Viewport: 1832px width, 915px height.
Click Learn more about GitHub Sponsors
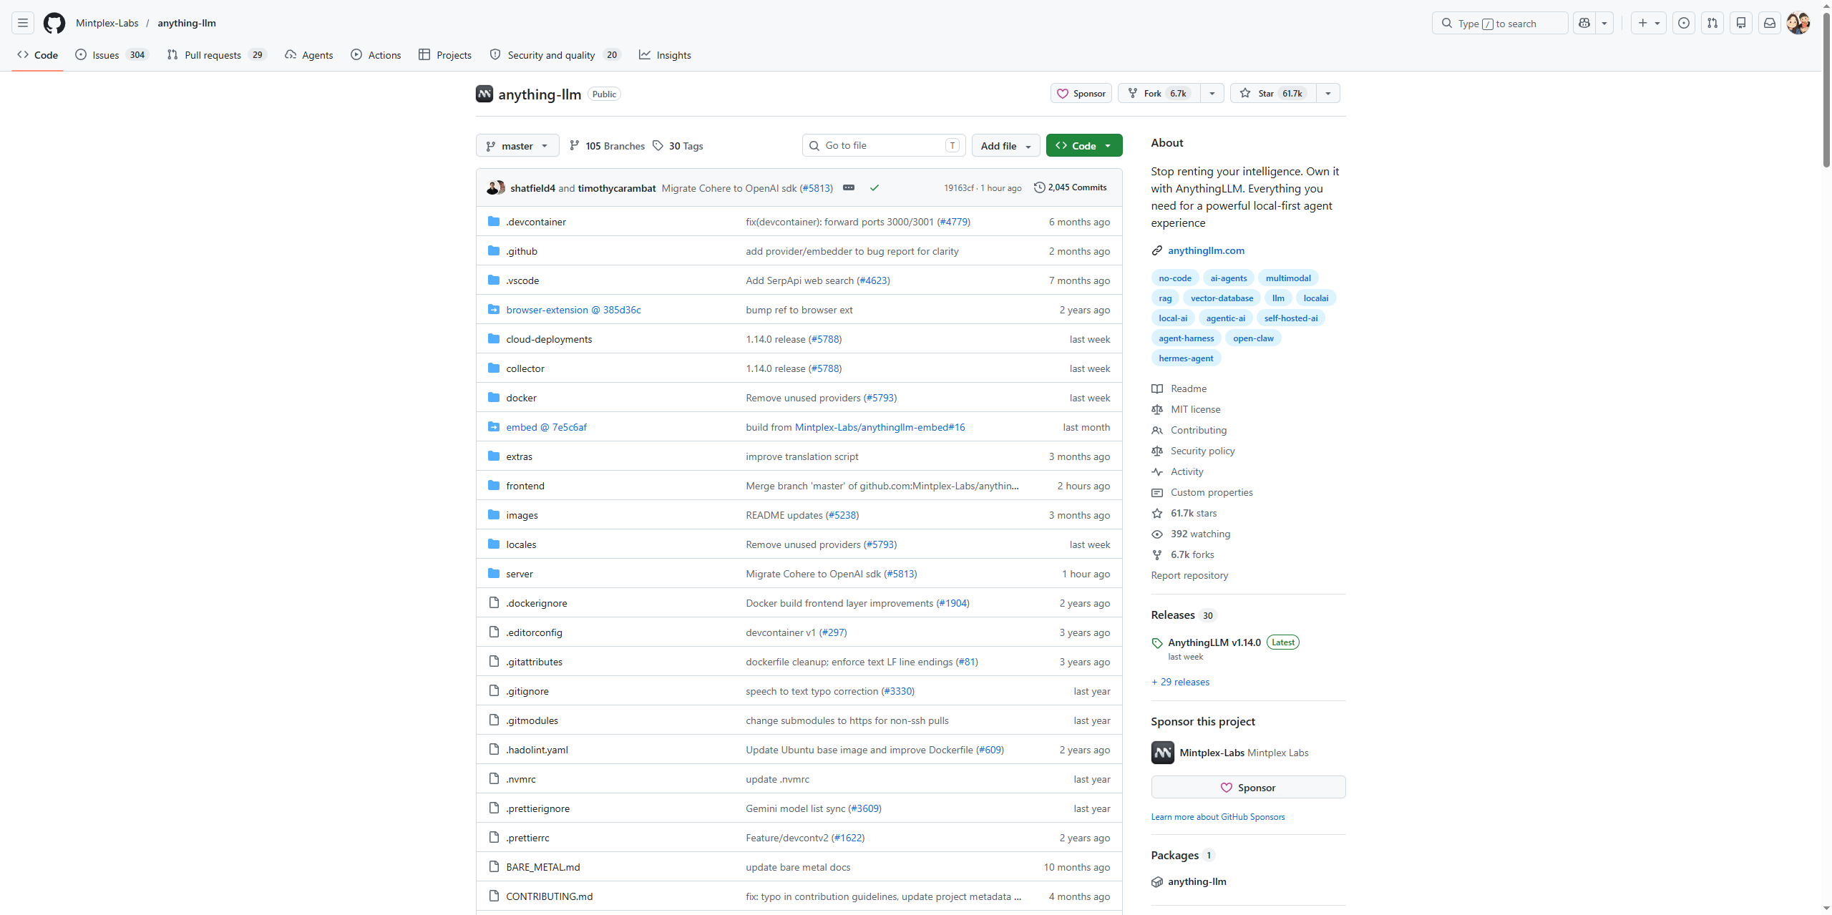pos(1218,816)
